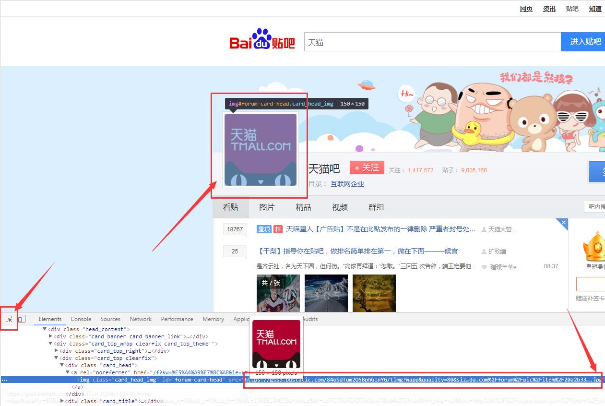Select the 图片 tab
The image size is (605, 406).
click(x=267, y=207)
